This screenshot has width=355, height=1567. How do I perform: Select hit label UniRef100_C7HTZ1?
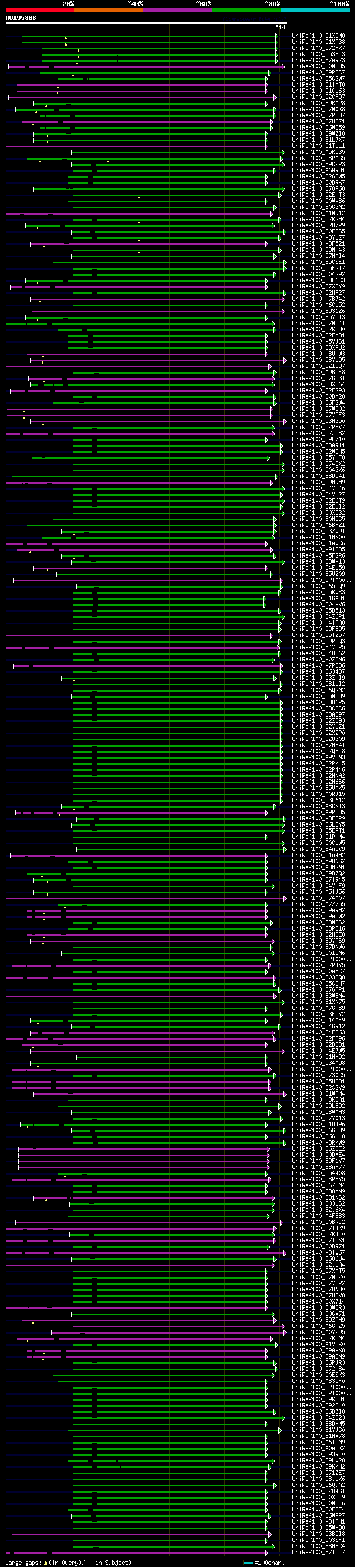pos(318,121)
